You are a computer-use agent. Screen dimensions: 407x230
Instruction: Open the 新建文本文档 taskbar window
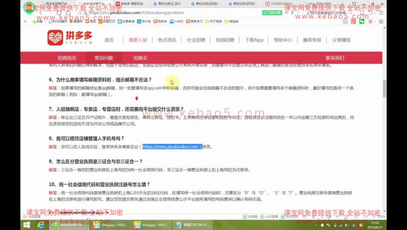pyautogui.click(x=193, y=225)
